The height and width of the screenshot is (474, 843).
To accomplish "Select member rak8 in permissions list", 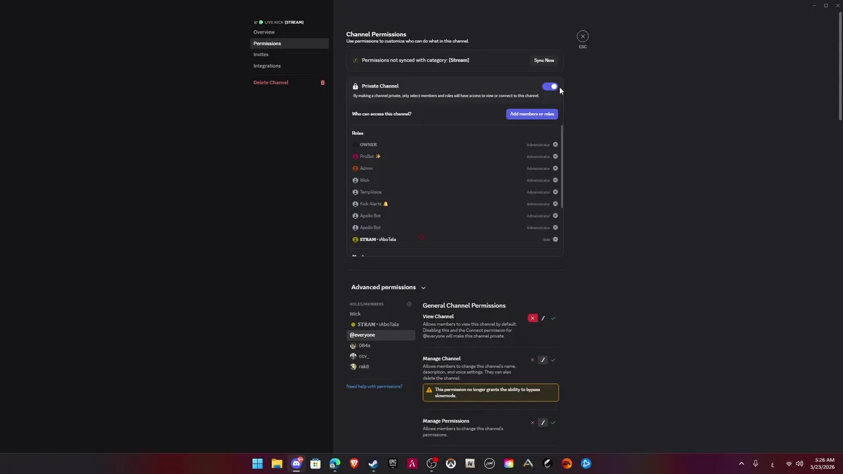I will [381, 367].
